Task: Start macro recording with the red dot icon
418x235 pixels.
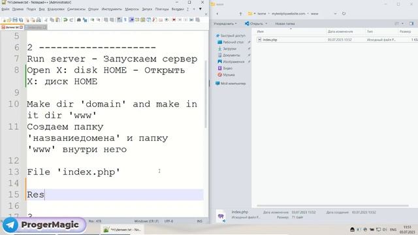Action: pyautogui.click(x=174, y=20)
